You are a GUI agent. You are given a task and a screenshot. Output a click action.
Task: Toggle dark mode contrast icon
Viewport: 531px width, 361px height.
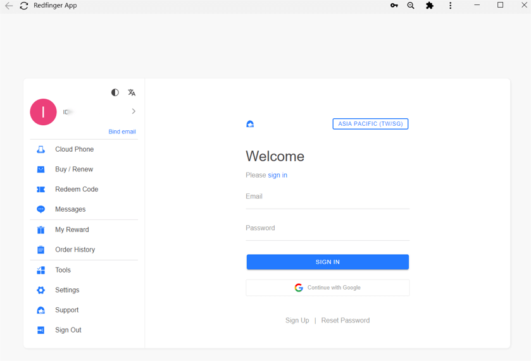[x=115, y=92]
